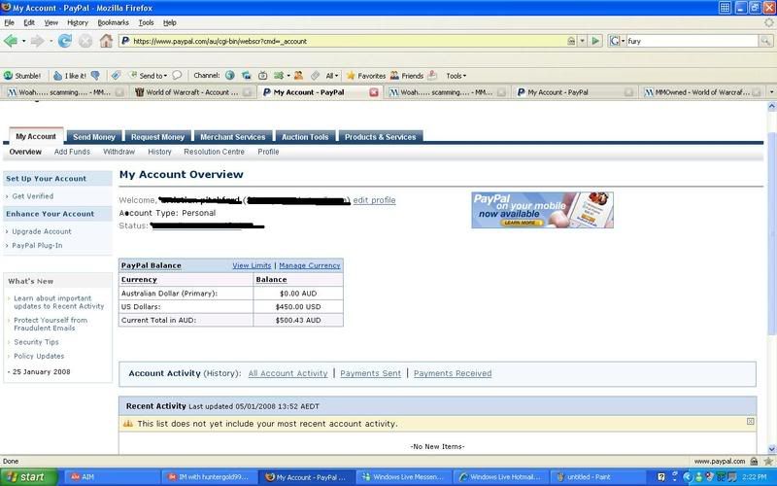Open the list-all-tabs dropdown arrow

(x=771, y=92)
